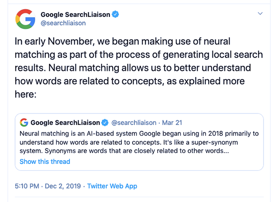The height and width of the screenshot is (202, 279).
Task: Open the Google SearchLiaison name in the quoted tweet
Action: tap(65, 122)
